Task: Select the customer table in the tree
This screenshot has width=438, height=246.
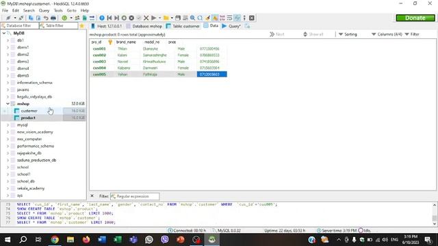Action: click(x=29, y=111)
